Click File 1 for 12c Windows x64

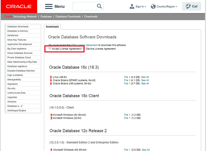click(127, 150)
